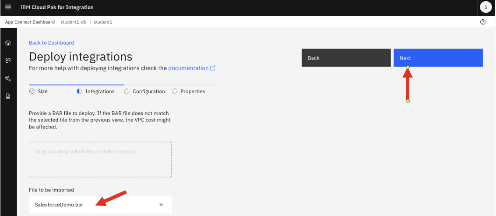Image resolution: width=496 pixels, height=216 pixels.
Task: Click the App Connect Dashboard breadcrumb
Action: (30, 22)
